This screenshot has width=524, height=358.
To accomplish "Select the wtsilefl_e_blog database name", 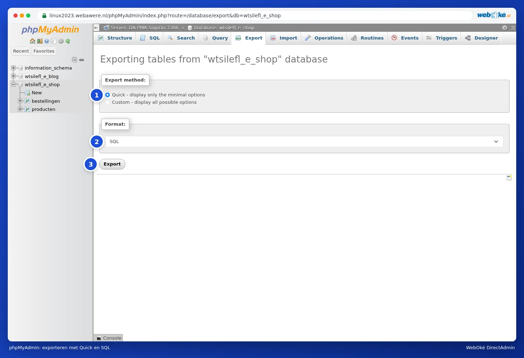I will (x=42, y=76).
